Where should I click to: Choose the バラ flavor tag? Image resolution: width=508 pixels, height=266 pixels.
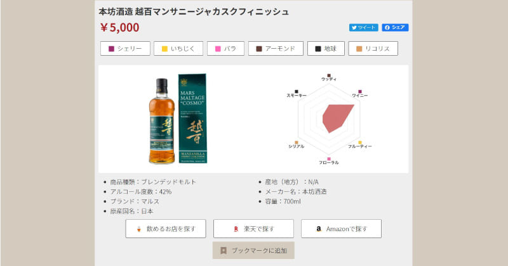point(225,49)
